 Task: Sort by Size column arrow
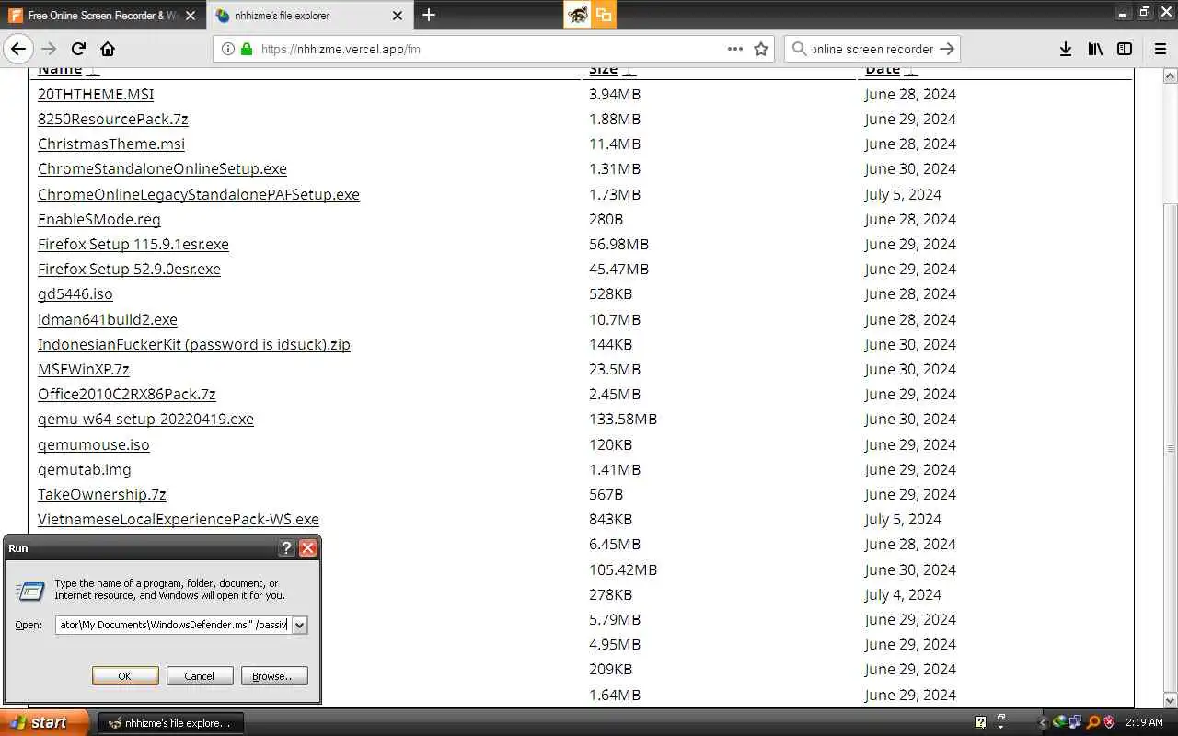pos(629,71)
